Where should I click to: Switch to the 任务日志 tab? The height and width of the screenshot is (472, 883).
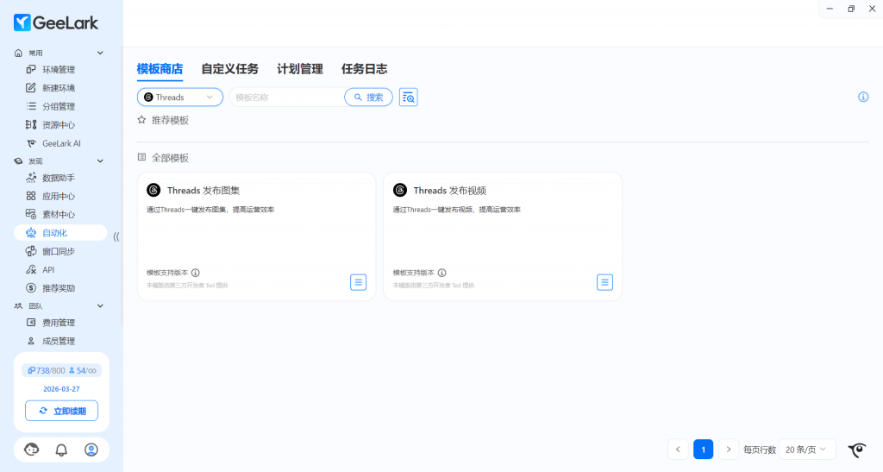(364, 69)
